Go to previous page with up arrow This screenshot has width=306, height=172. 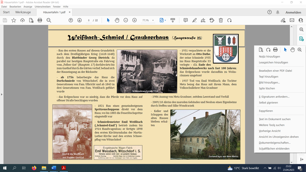[x=71, y=20]
